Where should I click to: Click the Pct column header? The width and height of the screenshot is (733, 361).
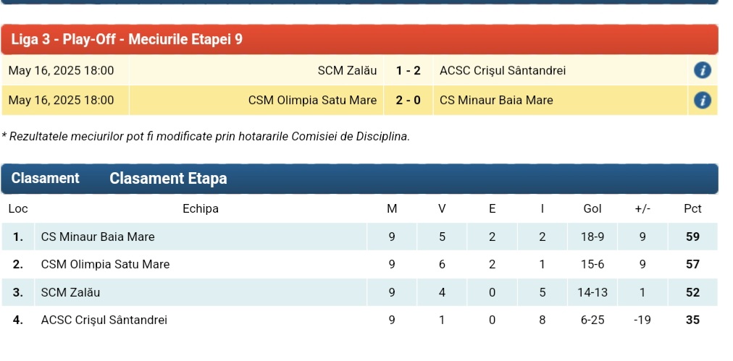coord(692,209)
